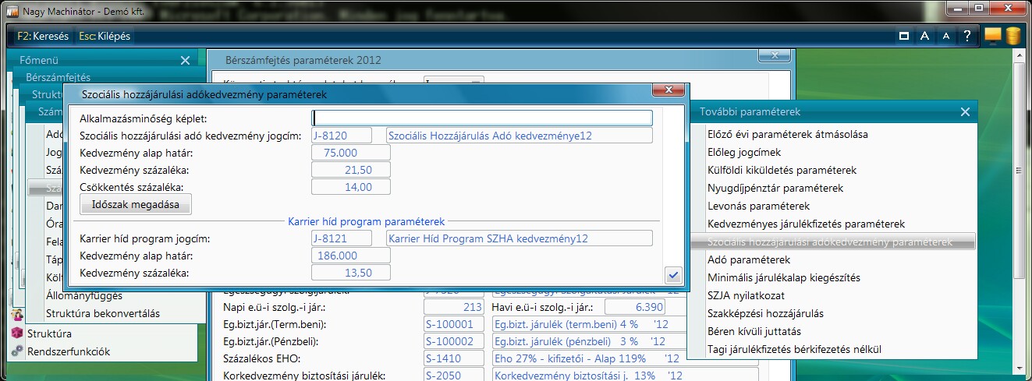Click the orange monitor icon
Screen dimensions: 1032x381
pyautogui.click(x=993, y=35)
